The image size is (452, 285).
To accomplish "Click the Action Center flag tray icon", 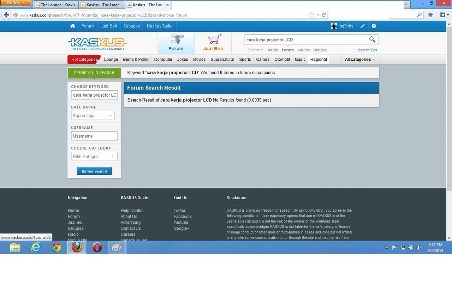I will coord(395,248).
